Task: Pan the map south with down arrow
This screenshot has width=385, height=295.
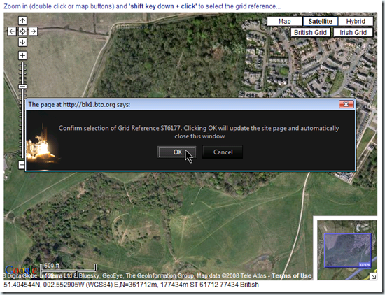Action: click(x=22, y=42)
